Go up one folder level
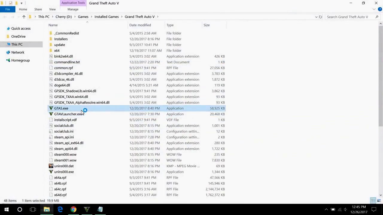The height and width of the screenshot is (215, 383). click(x=24, y=17)
